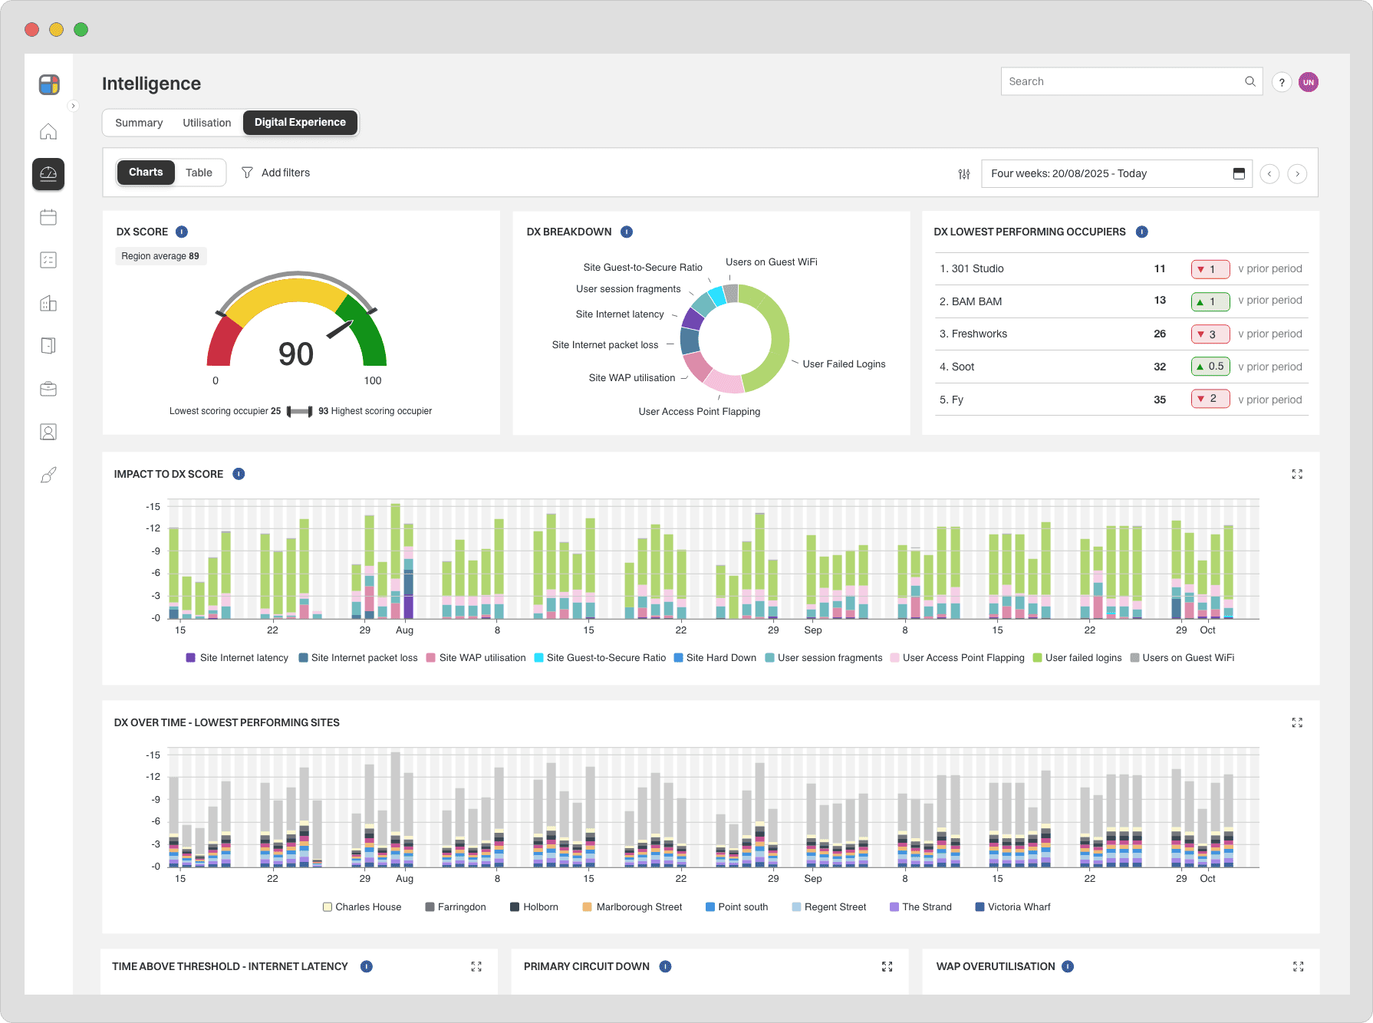Open the Home icon in sidebar
Screen dimensions: 1373x1023
pos(48,132)
